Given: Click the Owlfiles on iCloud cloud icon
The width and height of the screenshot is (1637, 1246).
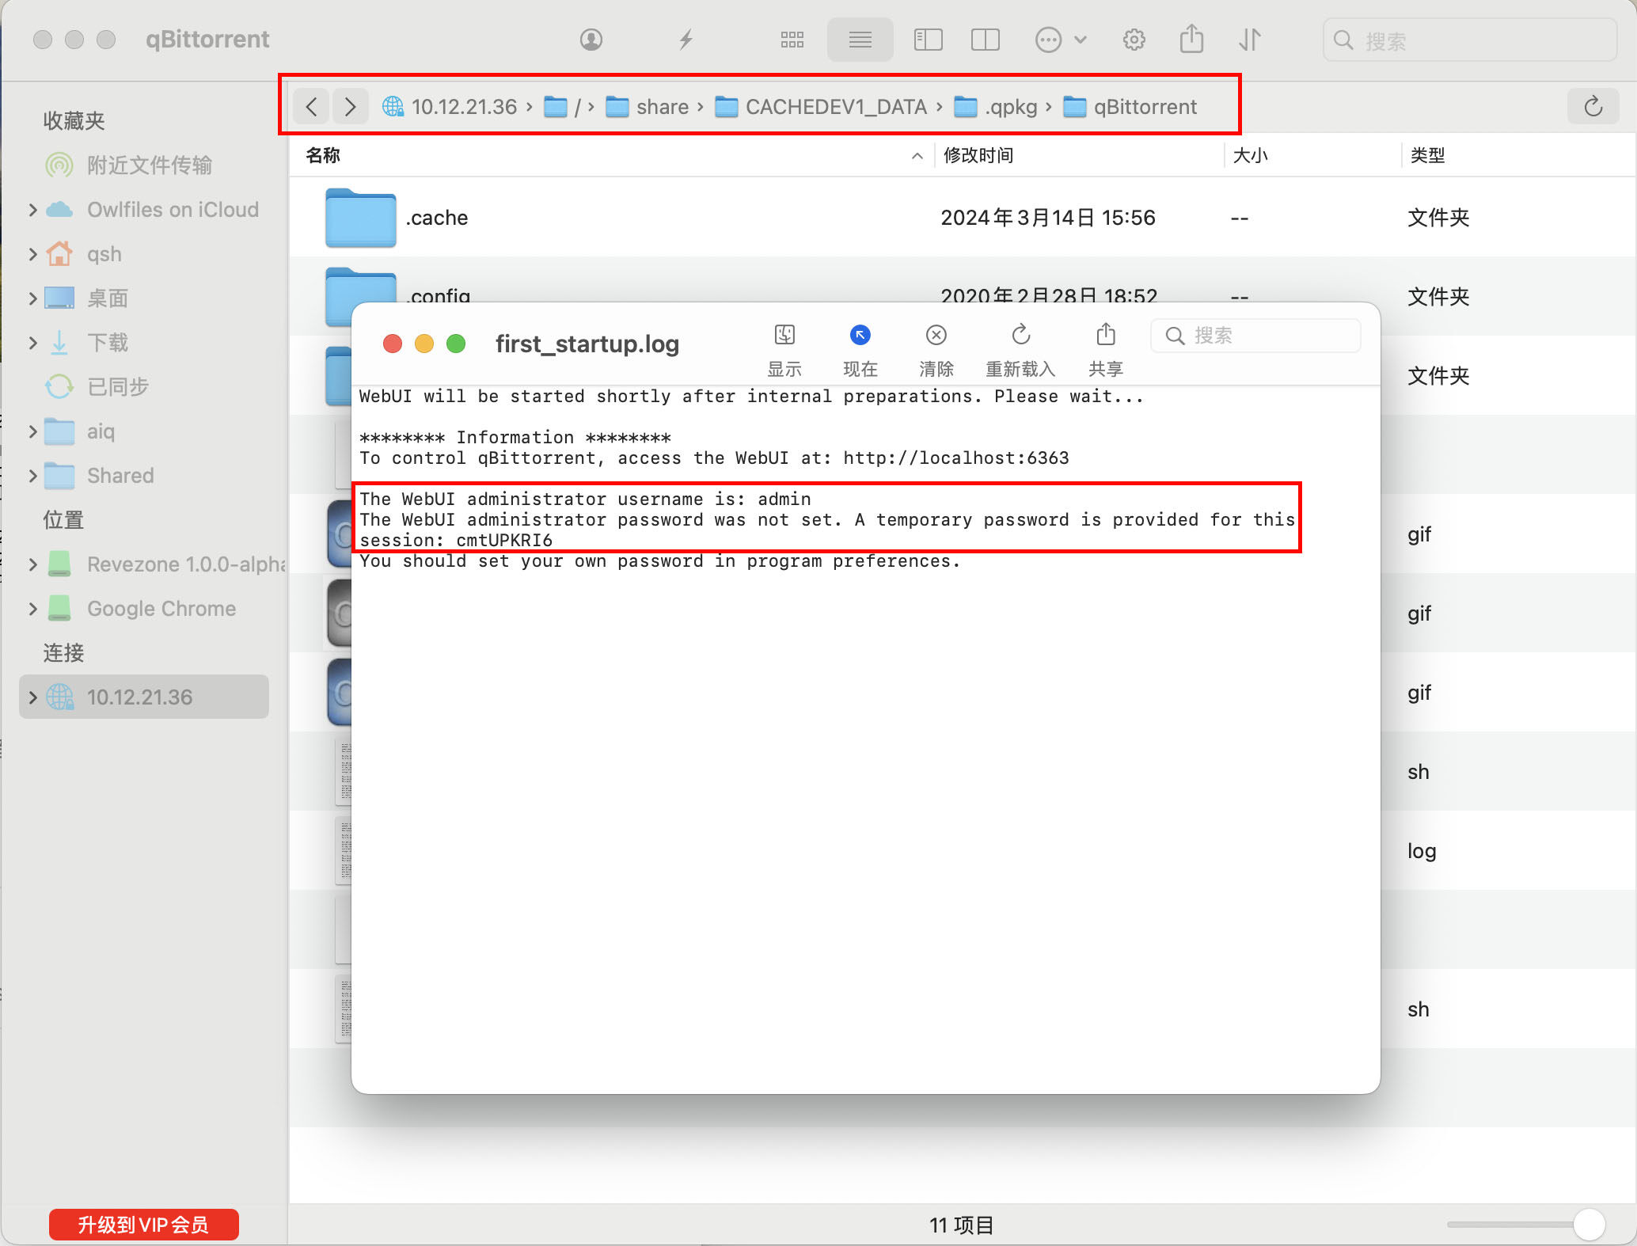Looking at the screenshot, I should click(x=59, y=210).
